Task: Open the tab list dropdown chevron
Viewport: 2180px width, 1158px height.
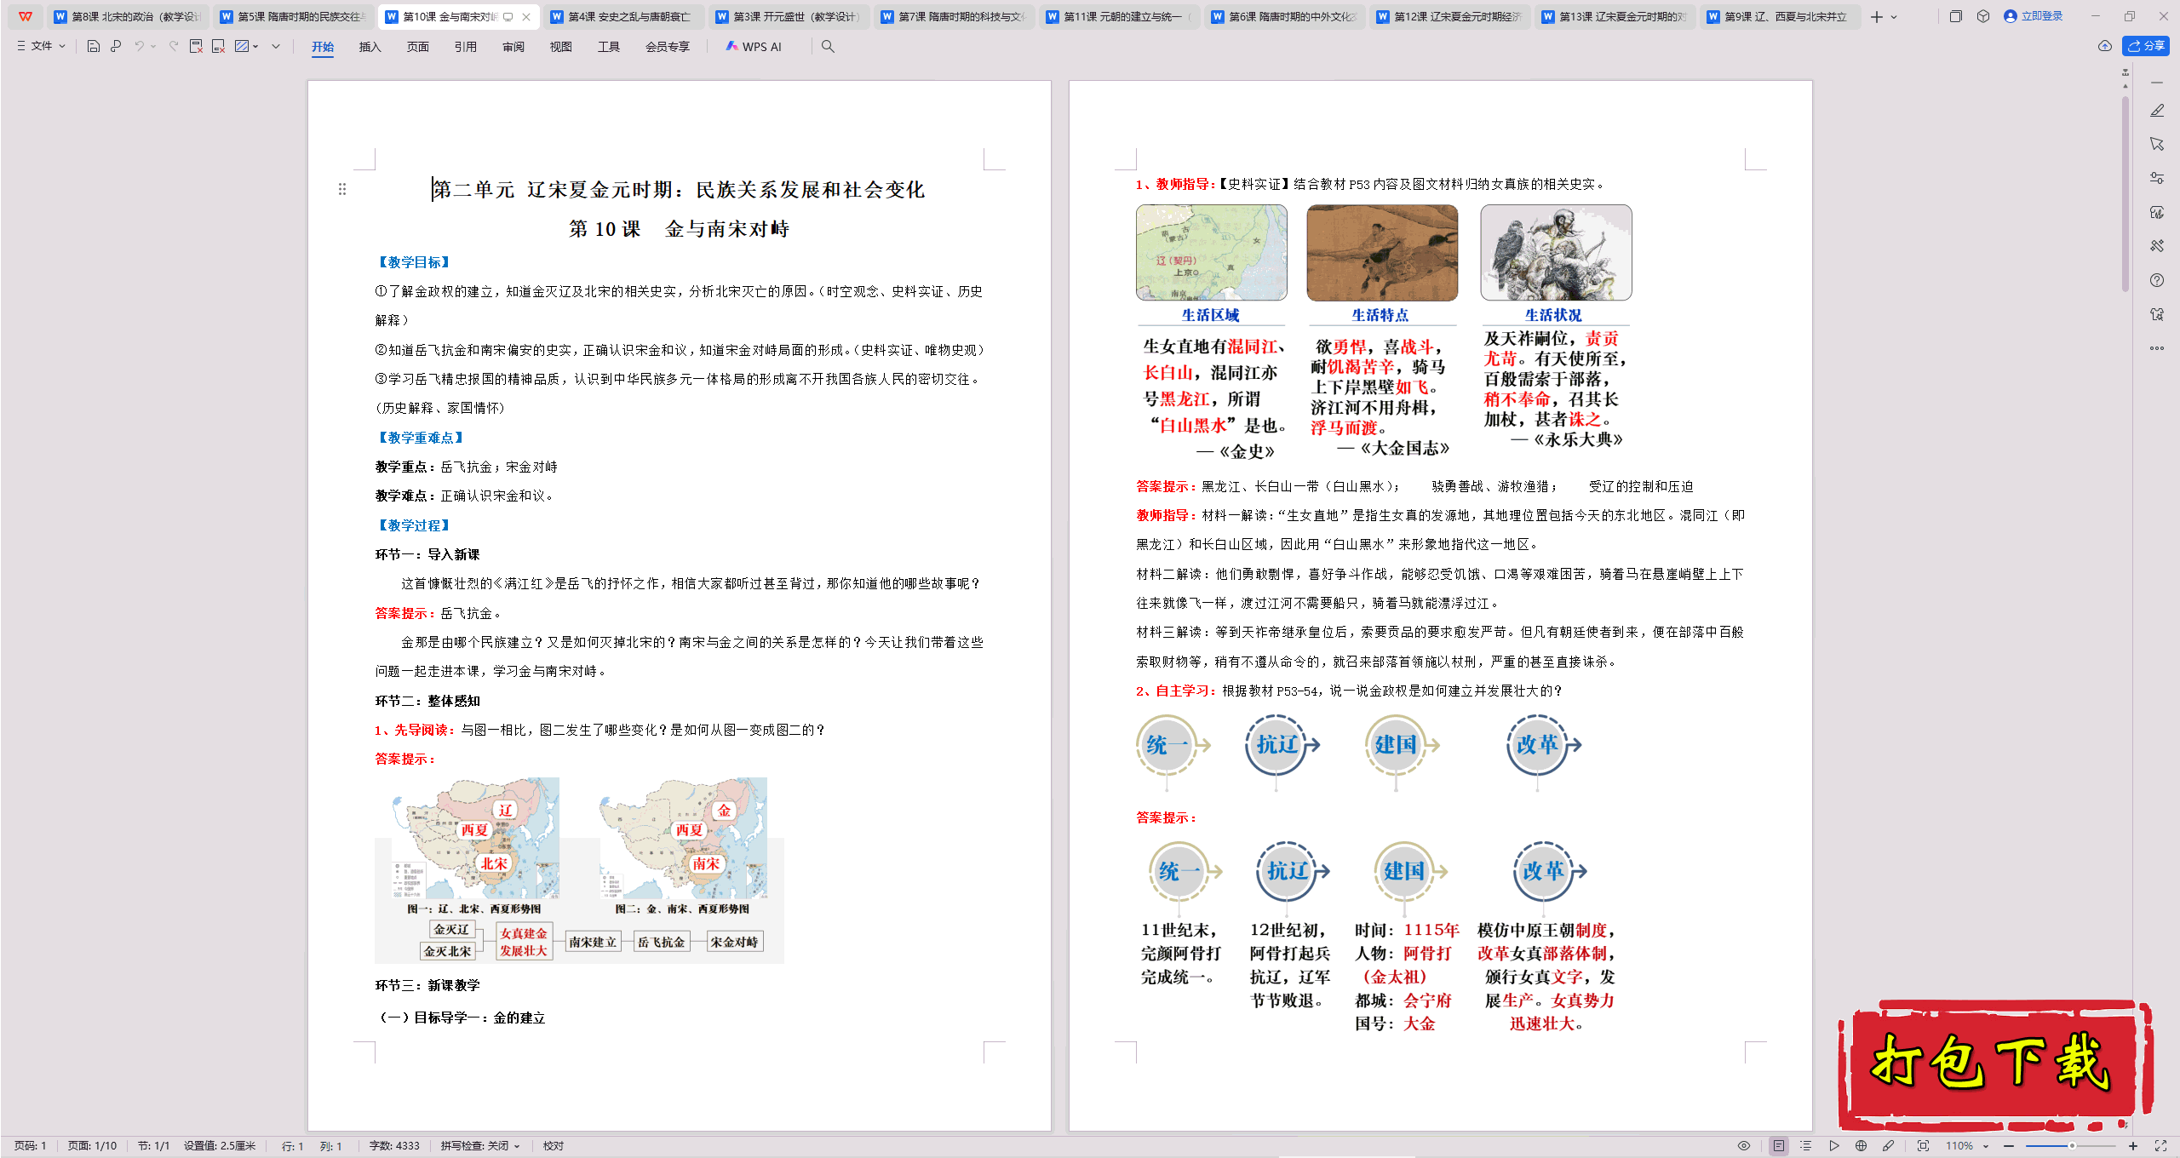Action: 1894,17
